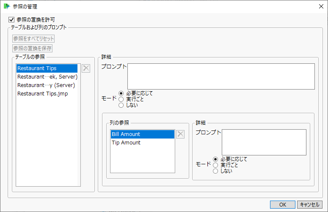Click the JMP icon in the title bar
Viewport: 328px width, 212px height.
(7, 6)
